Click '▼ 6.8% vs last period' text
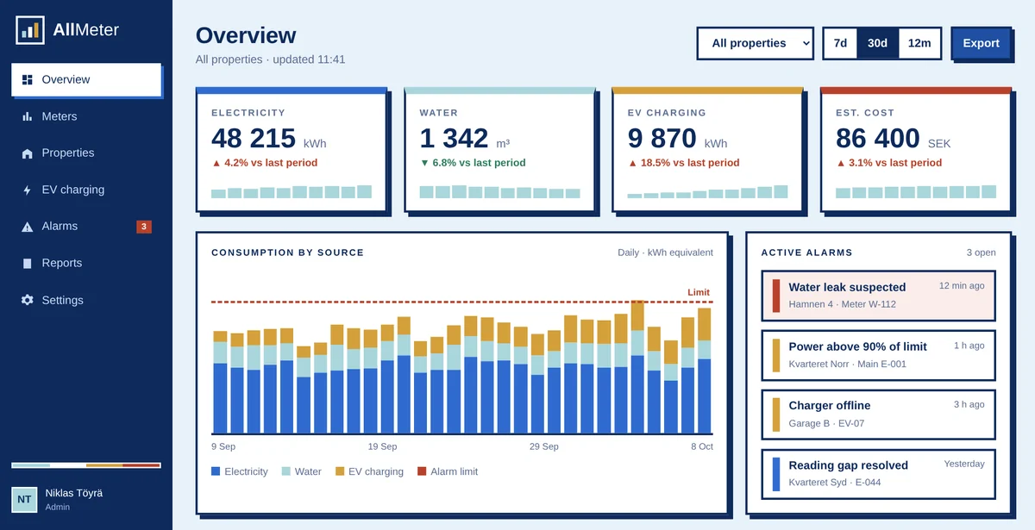1035x530 pixels. [473, 163]
